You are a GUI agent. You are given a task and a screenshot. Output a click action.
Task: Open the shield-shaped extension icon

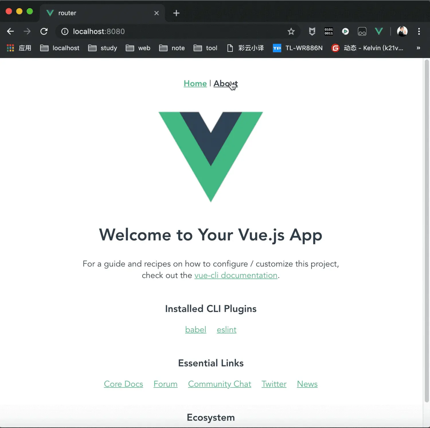click(x=312, y=31)
